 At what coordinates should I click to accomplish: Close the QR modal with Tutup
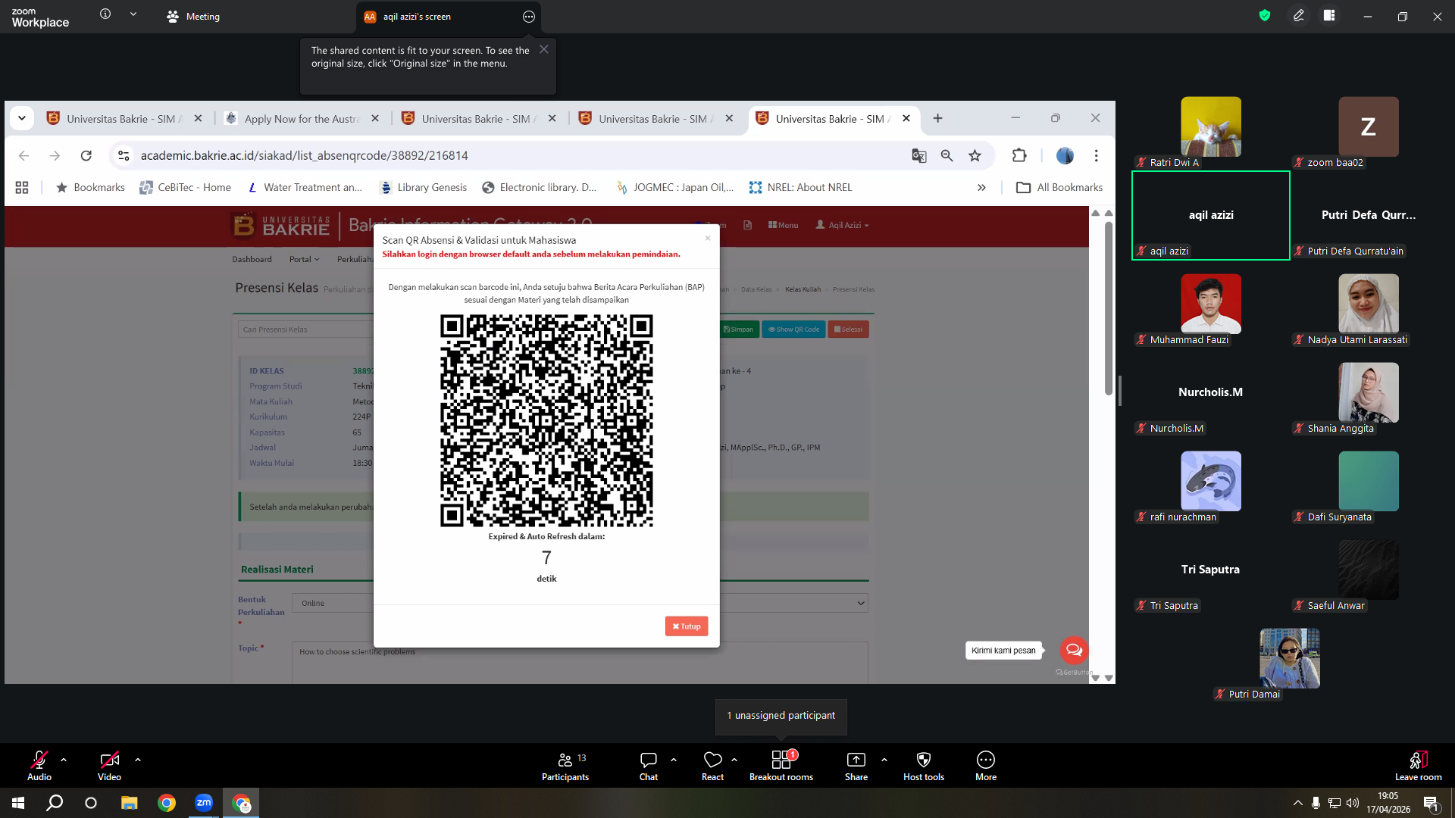[687, 626]
